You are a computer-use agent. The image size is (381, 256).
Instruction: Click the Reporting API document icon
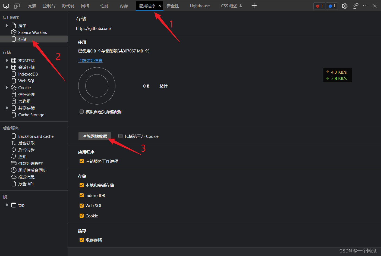tap(14, 184)
